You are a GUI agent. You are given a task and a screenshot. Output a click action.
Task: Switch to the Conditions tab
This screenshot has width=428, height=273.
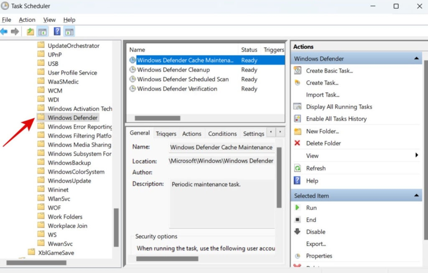[x=222, y=133]
